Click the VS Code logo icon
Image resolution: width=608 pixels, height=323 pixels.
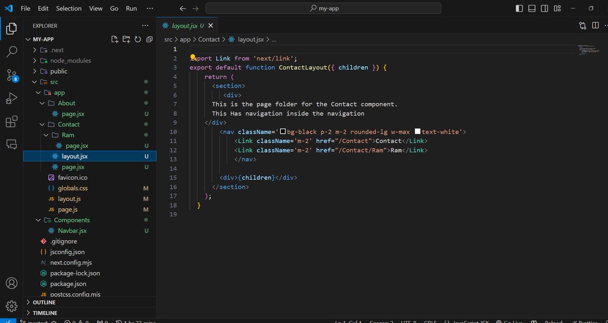click(9, 8)
